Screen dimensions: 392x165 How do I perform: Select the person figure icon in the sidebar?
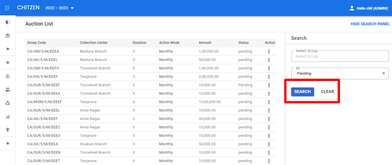click(x=8, y=130)
